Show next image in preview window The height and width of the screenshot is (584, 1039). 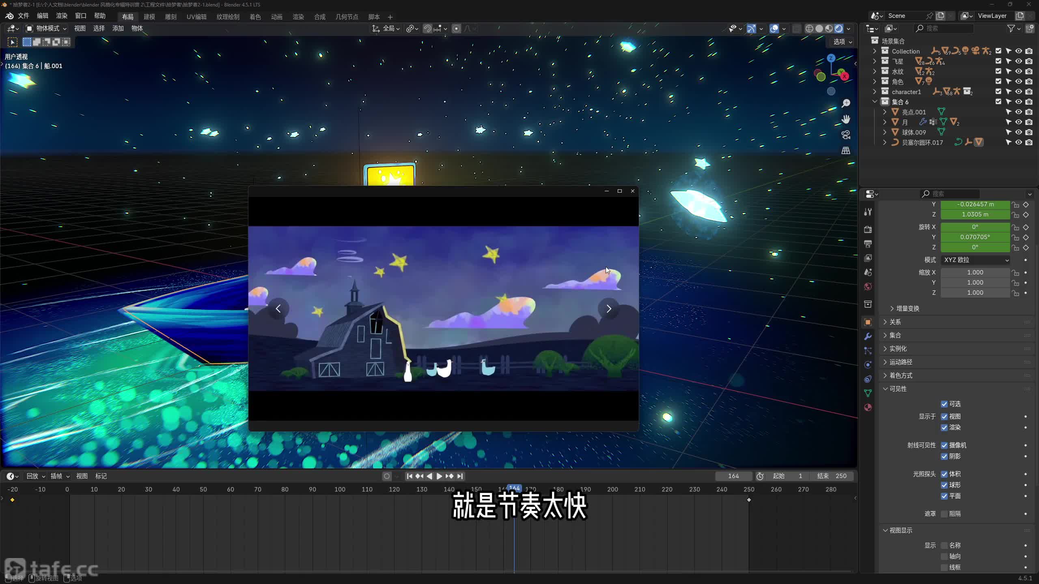click(608, 309)
